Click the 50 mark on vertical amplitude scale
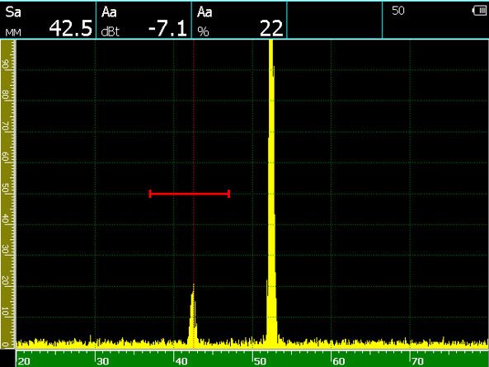Screen dimensions: 489x367 pyautogui.click(x=5, y=188)
